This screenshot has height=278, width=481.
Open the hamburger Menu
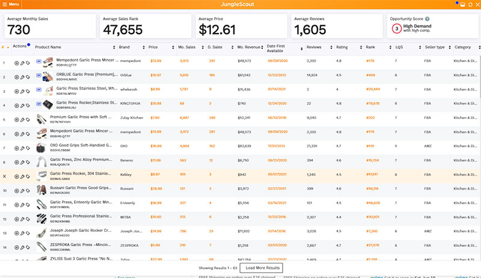tap(11, 4)
